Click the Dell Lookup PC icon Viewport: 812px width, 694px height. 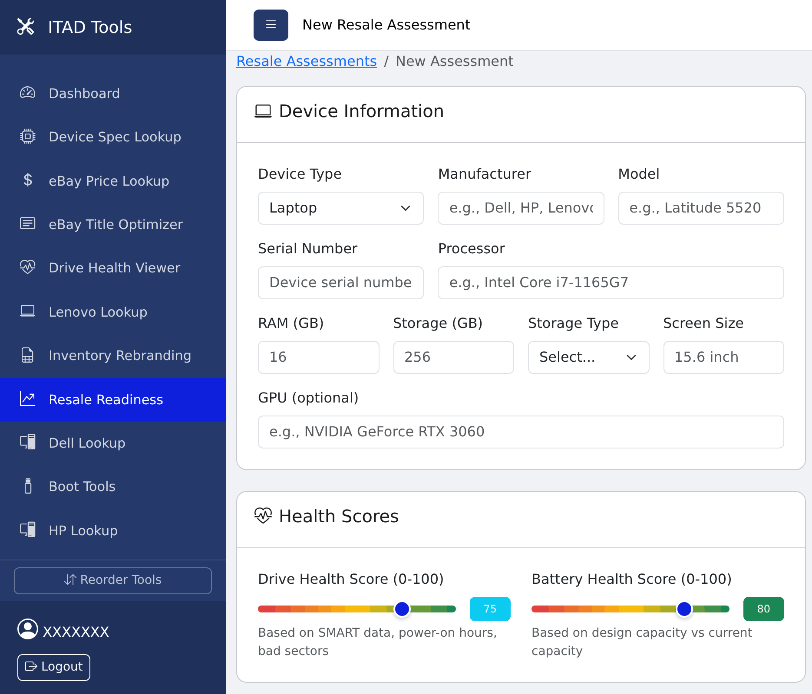pyautogui.click(x=28, y=442)
